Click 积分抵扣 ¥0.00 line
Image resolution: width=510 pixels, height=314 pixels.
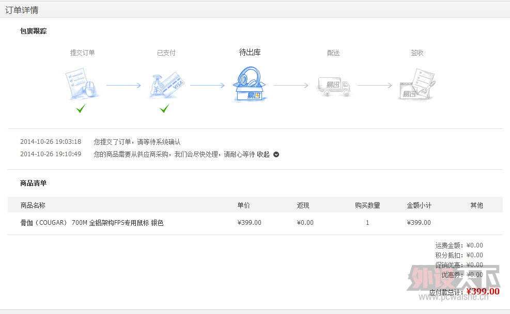click(459, 255)
